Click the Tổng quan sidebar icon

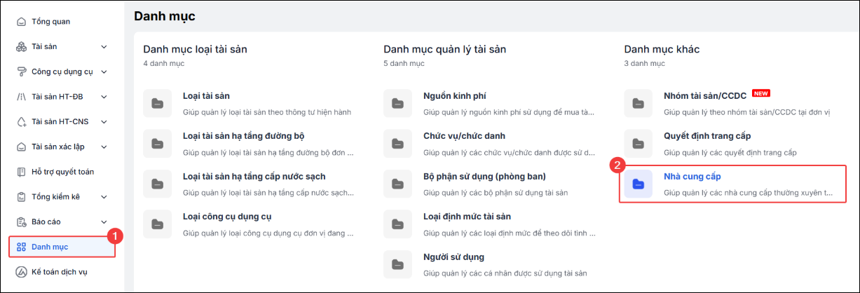22,22
